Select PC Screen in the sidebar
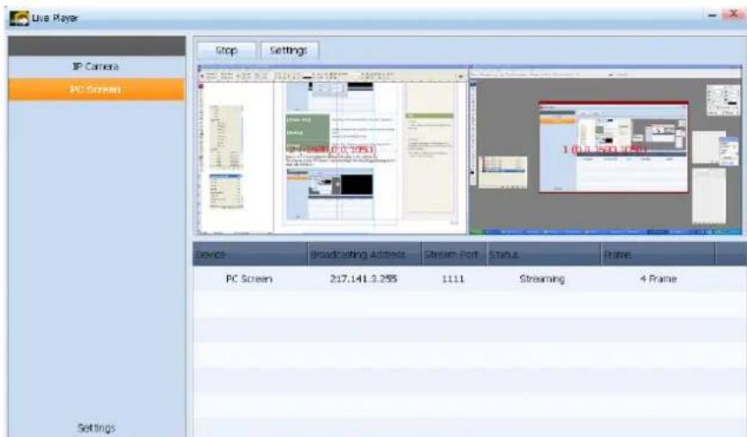 [96, 89]
